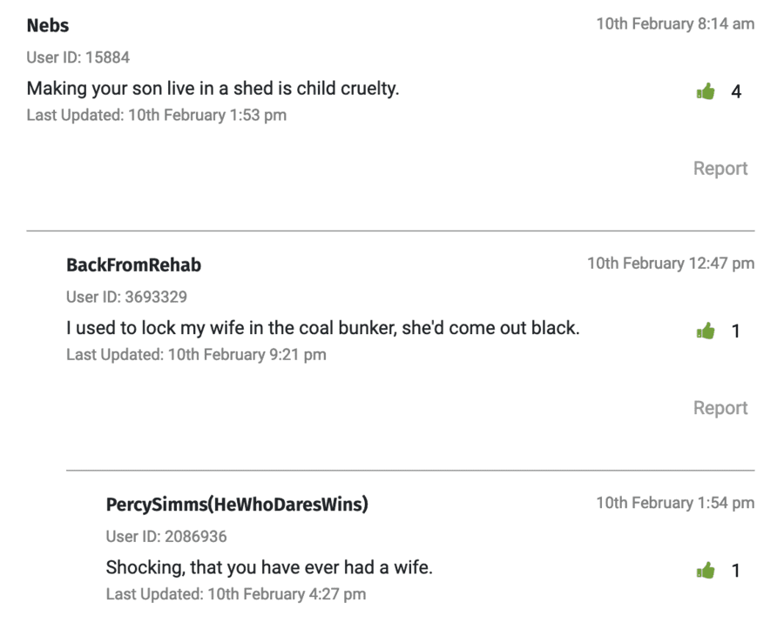Click thumbs-up on BackFromRehab's comment
This screenshot has height=622, width=784.
705,331
